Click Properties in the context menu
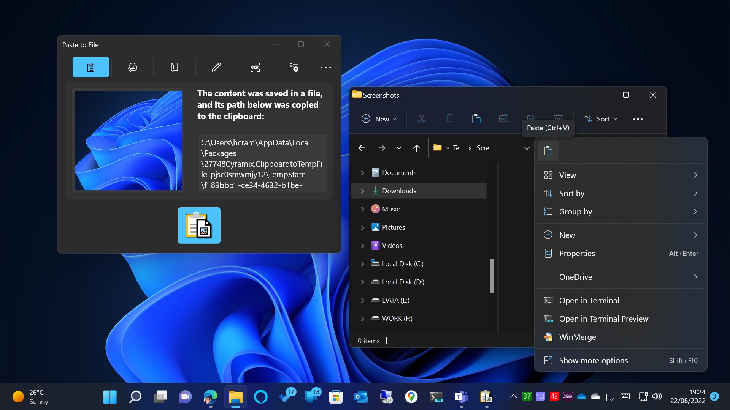Image resolution: width=730 pixels, height=410 pixels. pyautogui.click(x=577, y=253)
